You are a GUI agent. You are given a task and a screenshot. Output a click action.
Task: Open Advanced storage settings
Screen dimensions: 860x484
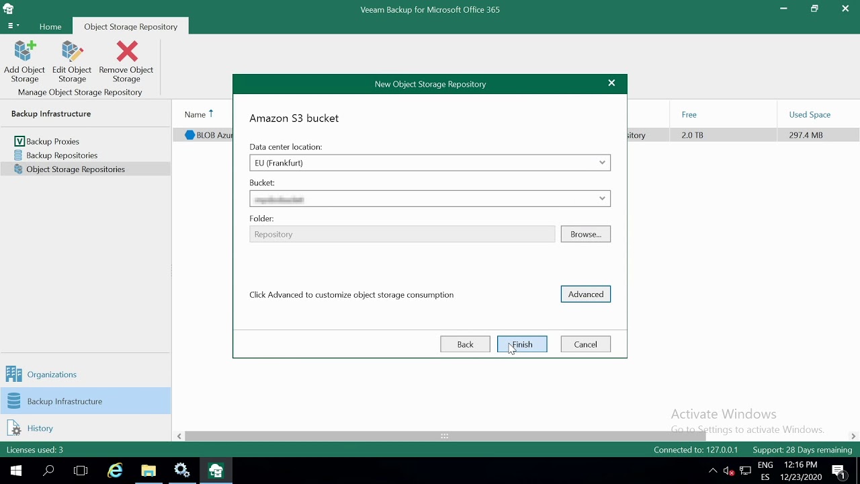(585, 294)
